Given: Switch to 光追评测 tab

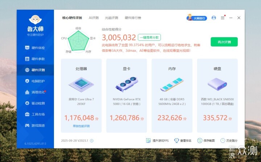Looking at the screenshot, I should pyautogui.click(x=112, y=18).
